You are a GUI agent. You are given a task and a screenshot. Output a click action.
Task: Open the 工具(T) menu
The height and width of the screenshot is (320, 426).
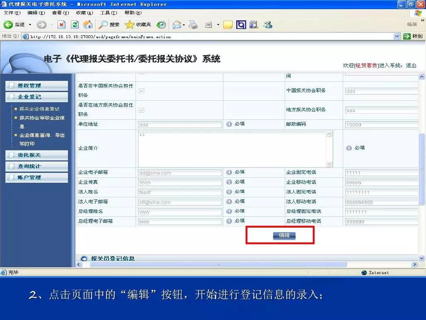109,13
